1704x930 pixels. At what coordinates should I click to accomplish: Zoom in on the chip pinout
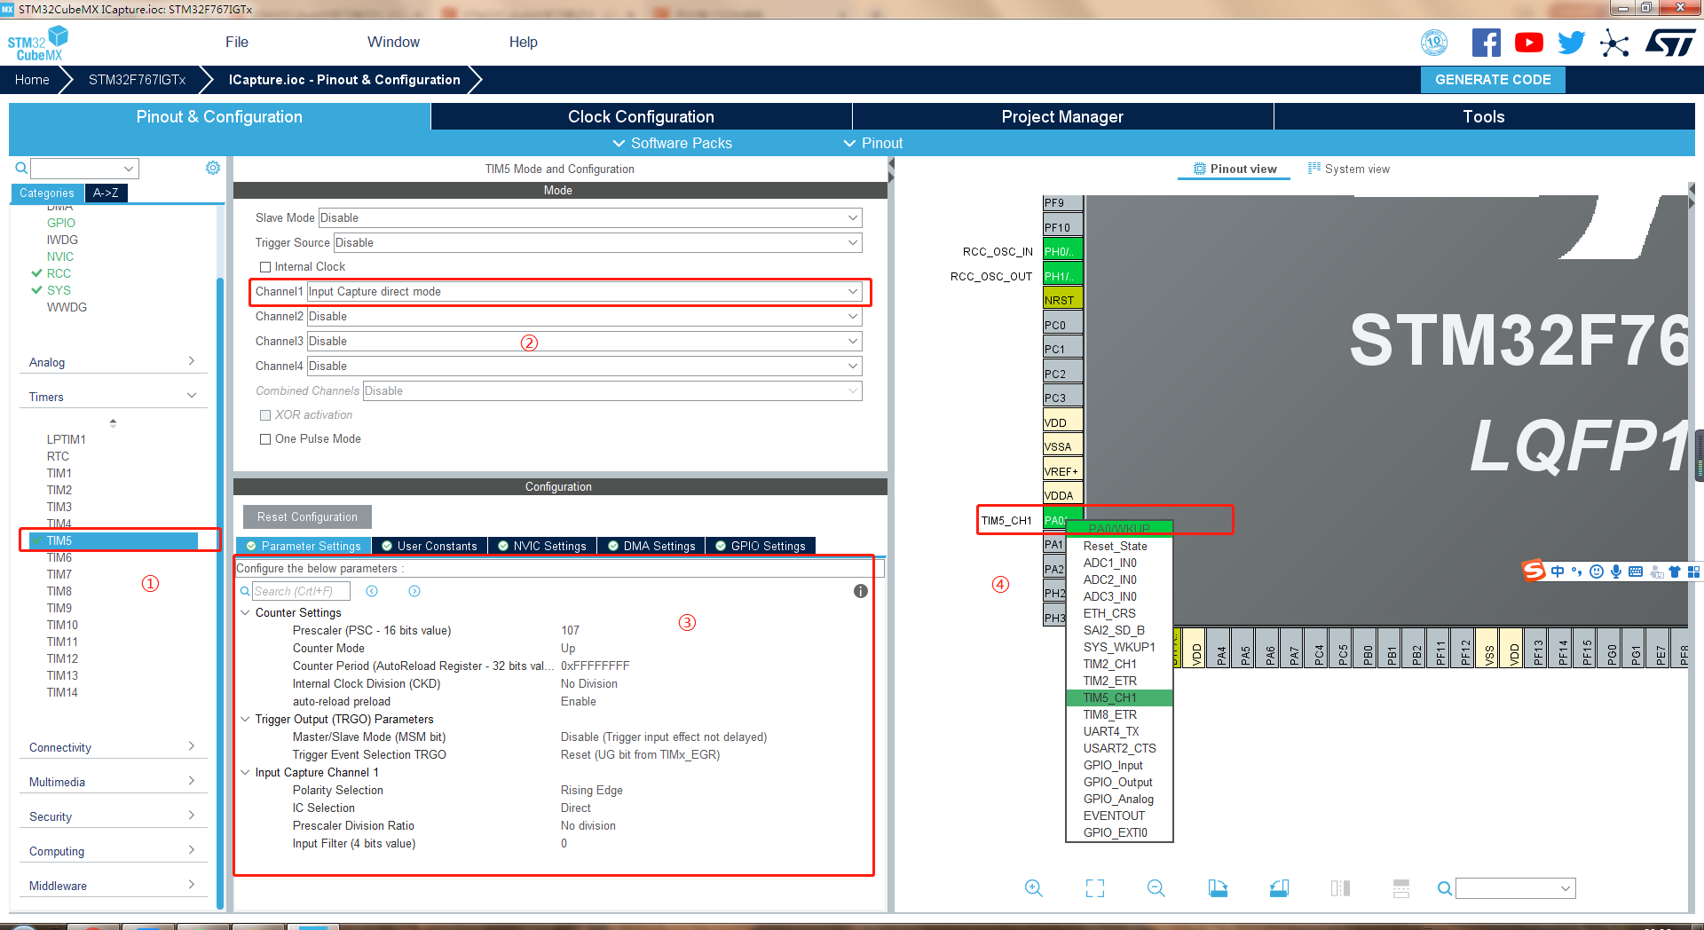pos(1034,888)
